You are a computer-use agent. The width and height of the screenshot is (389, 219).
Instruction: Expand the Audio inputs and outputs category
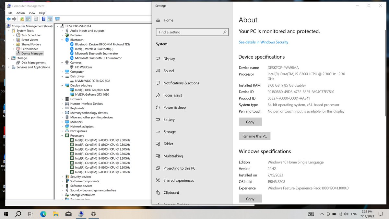(62, 31)
